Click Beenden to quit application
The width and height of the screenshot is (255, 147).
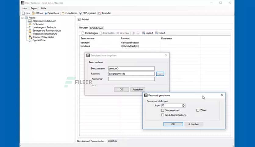tap(105, 13)
